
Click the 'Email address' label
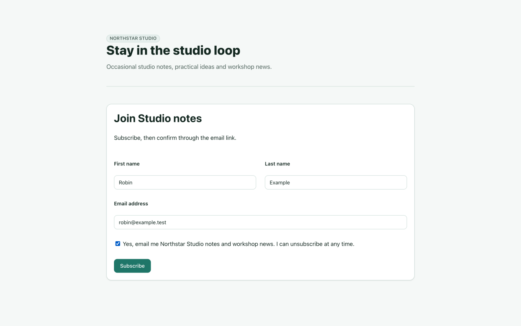(131, 204)
